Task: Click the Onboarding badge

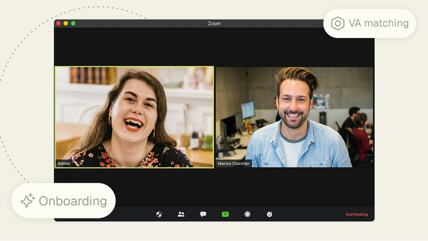Action: (63, 201)
